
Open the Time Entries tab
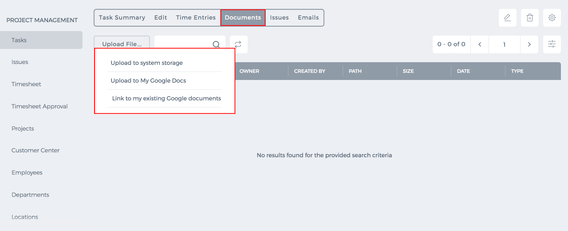(196, 18)
